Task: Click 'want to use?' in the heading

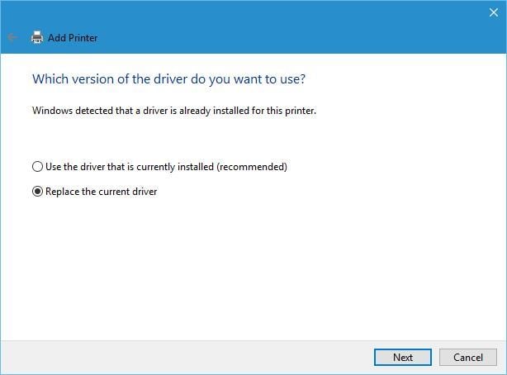Action: (x=269, y=79)
